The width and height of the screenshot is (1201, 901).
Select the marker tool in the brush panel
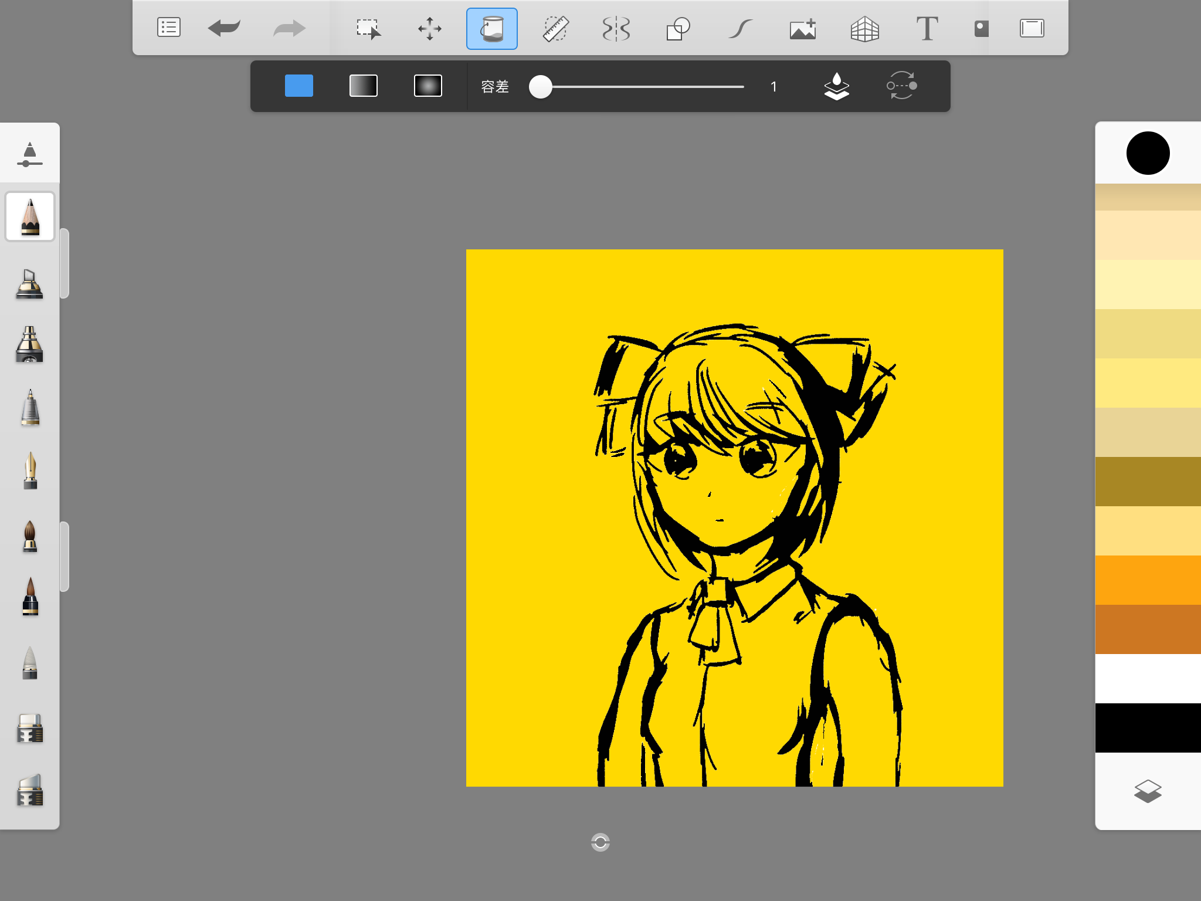(29, 284)
